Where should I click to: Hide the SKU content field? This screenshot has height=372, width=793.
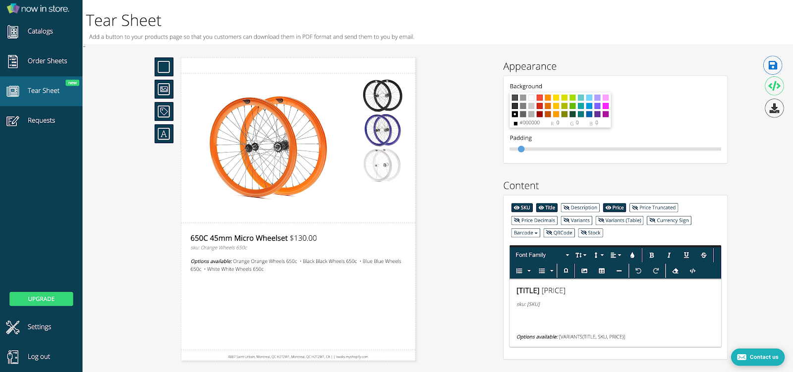522,208
